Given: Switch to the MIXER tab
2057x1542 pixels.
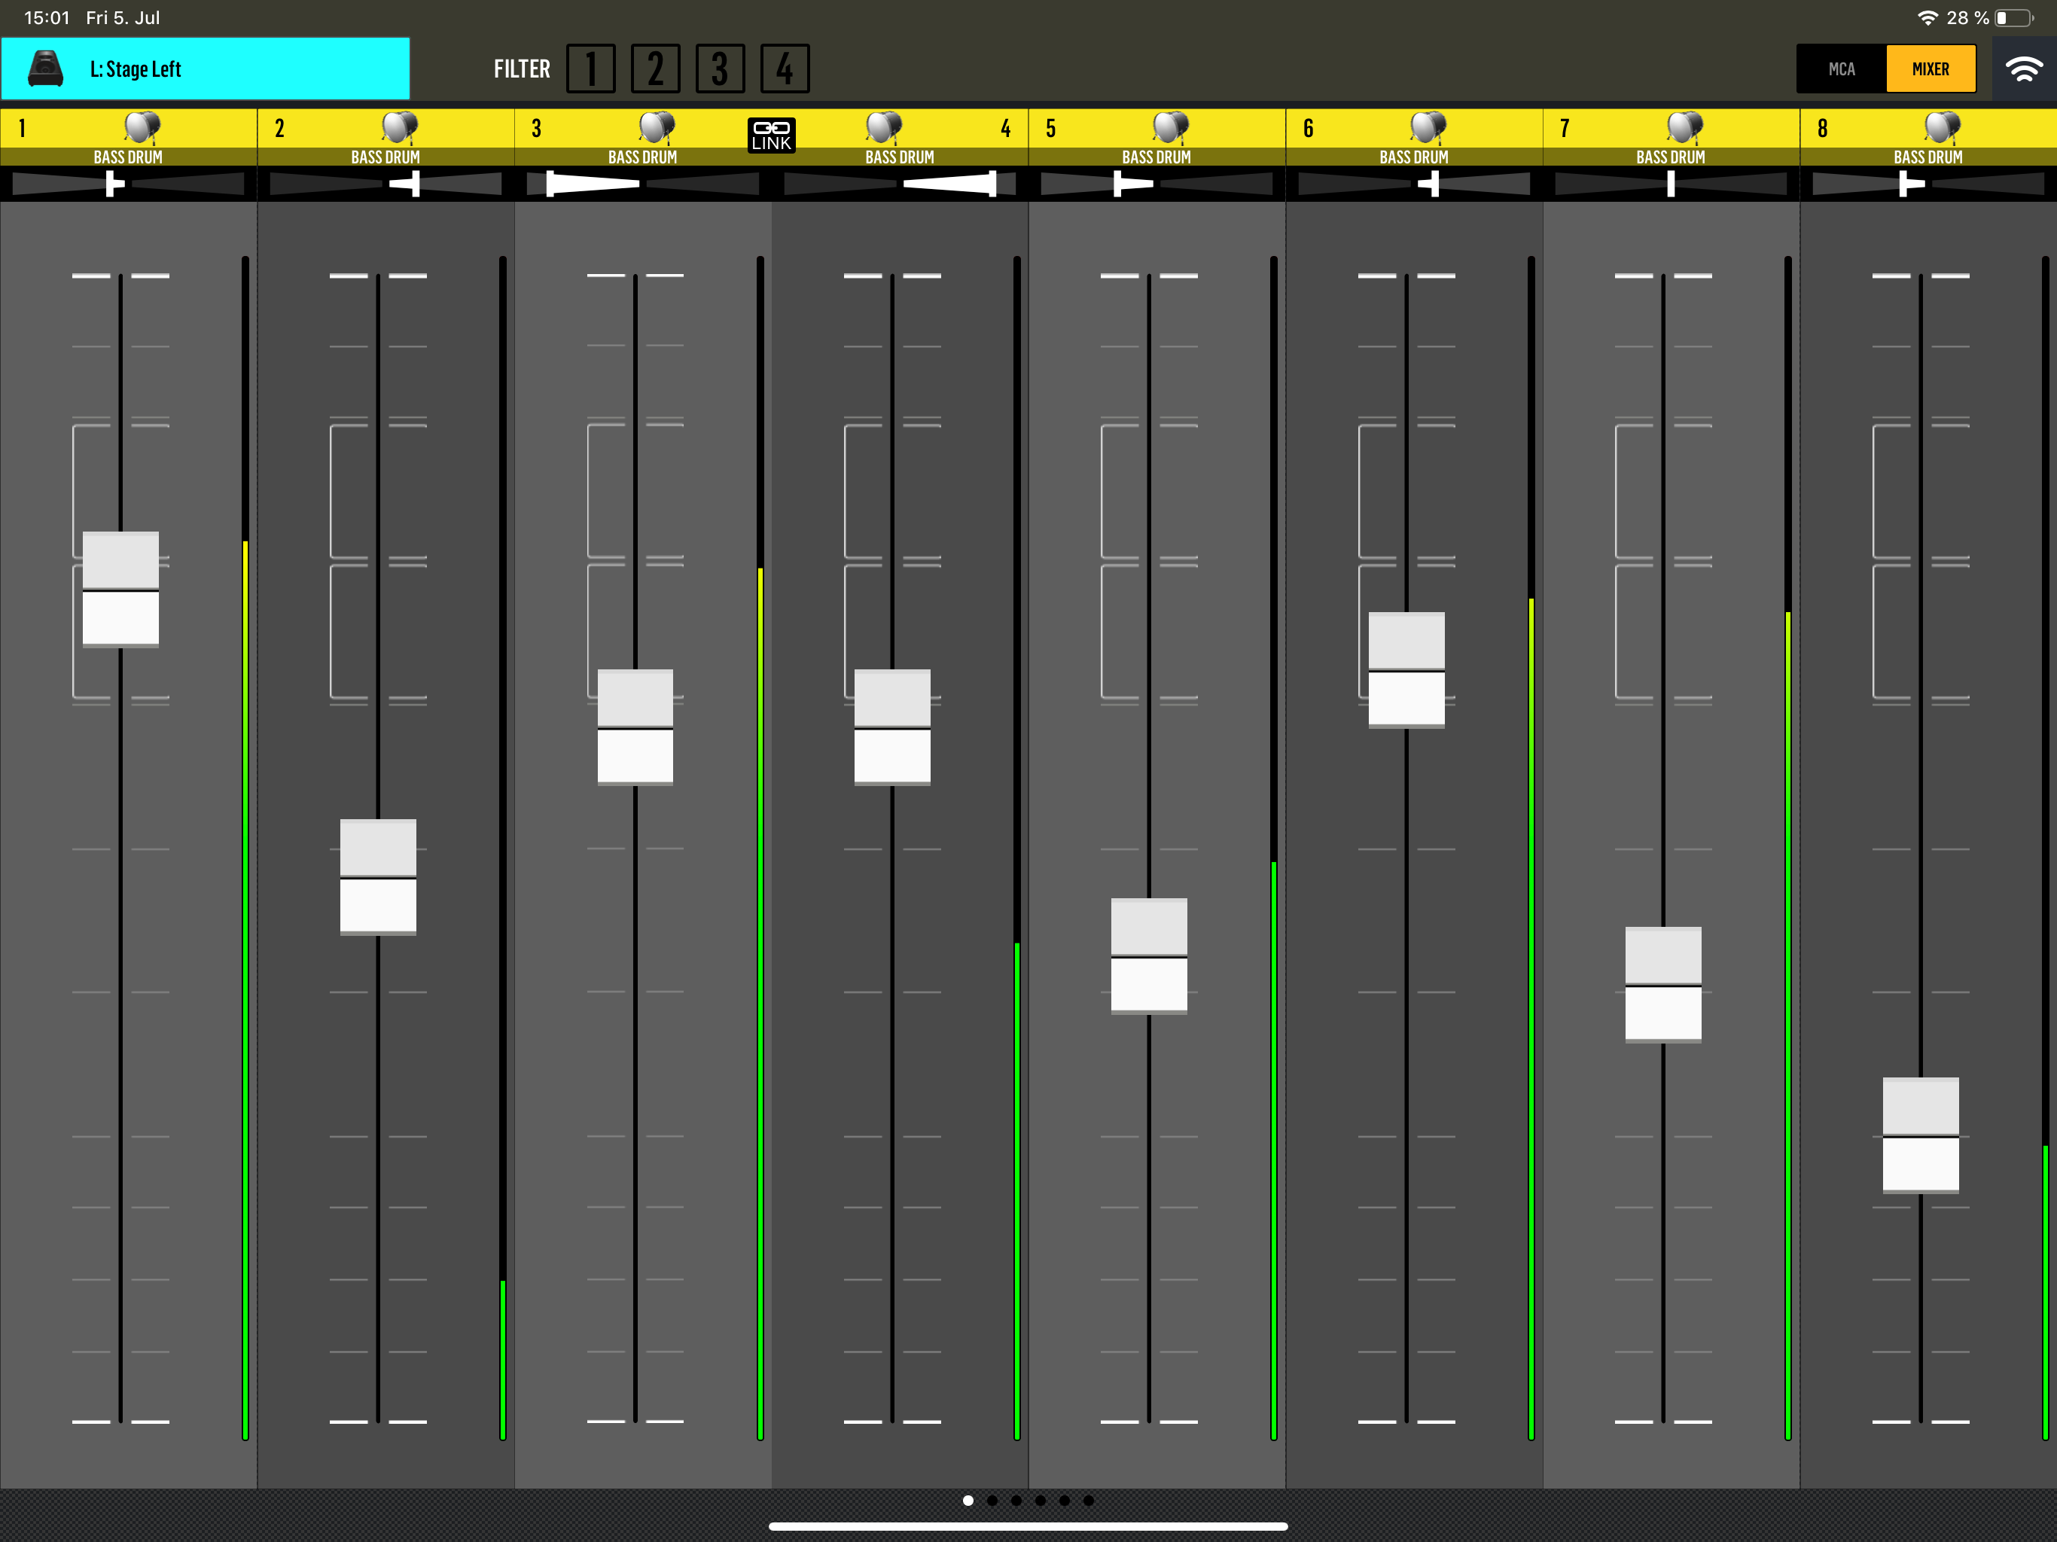Looking at the screenshot, I should point(1931,69).
